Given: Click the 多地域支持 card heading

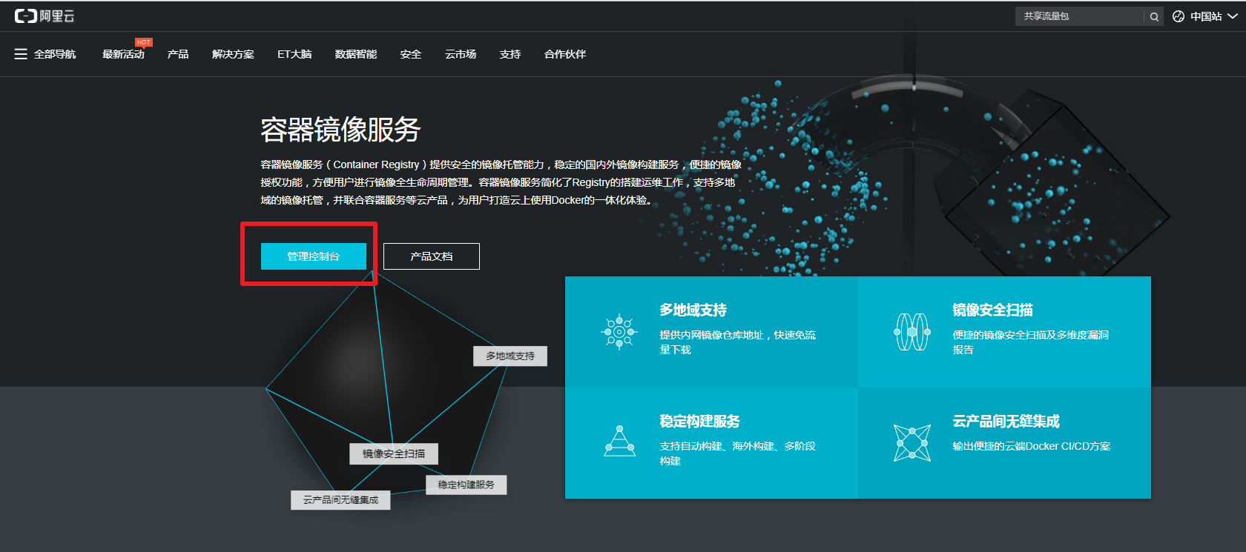Looking at the screenshot, I should [x=693, y=310].
